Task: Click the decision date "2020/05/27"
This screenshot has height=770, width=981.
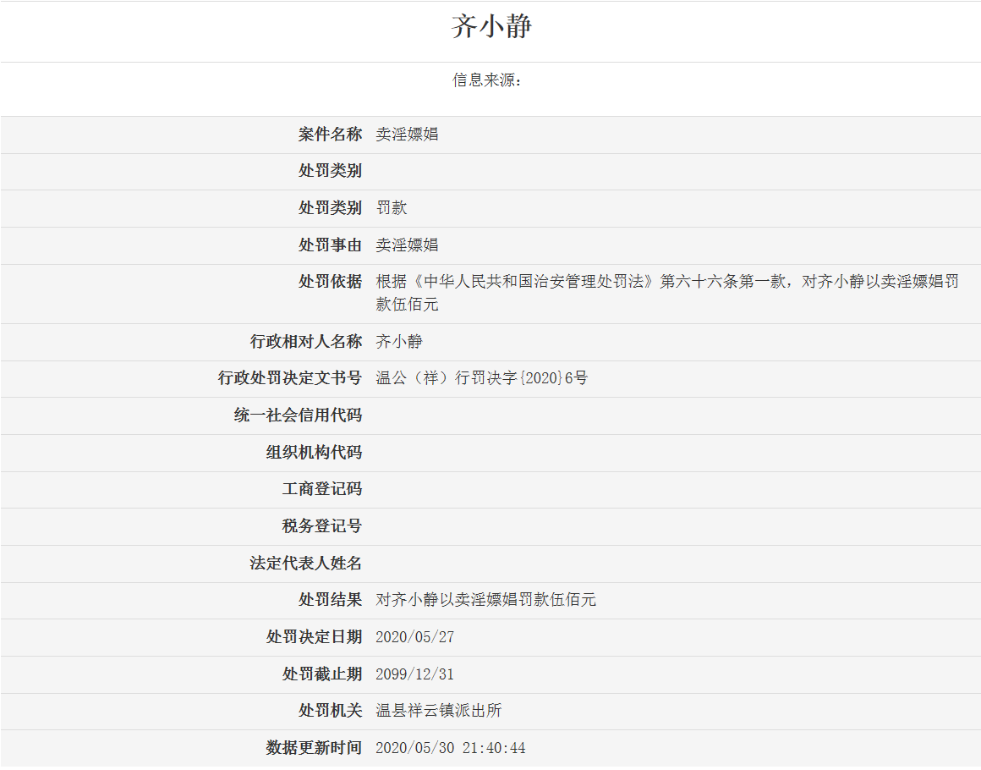Action: [x=414, y=637]
